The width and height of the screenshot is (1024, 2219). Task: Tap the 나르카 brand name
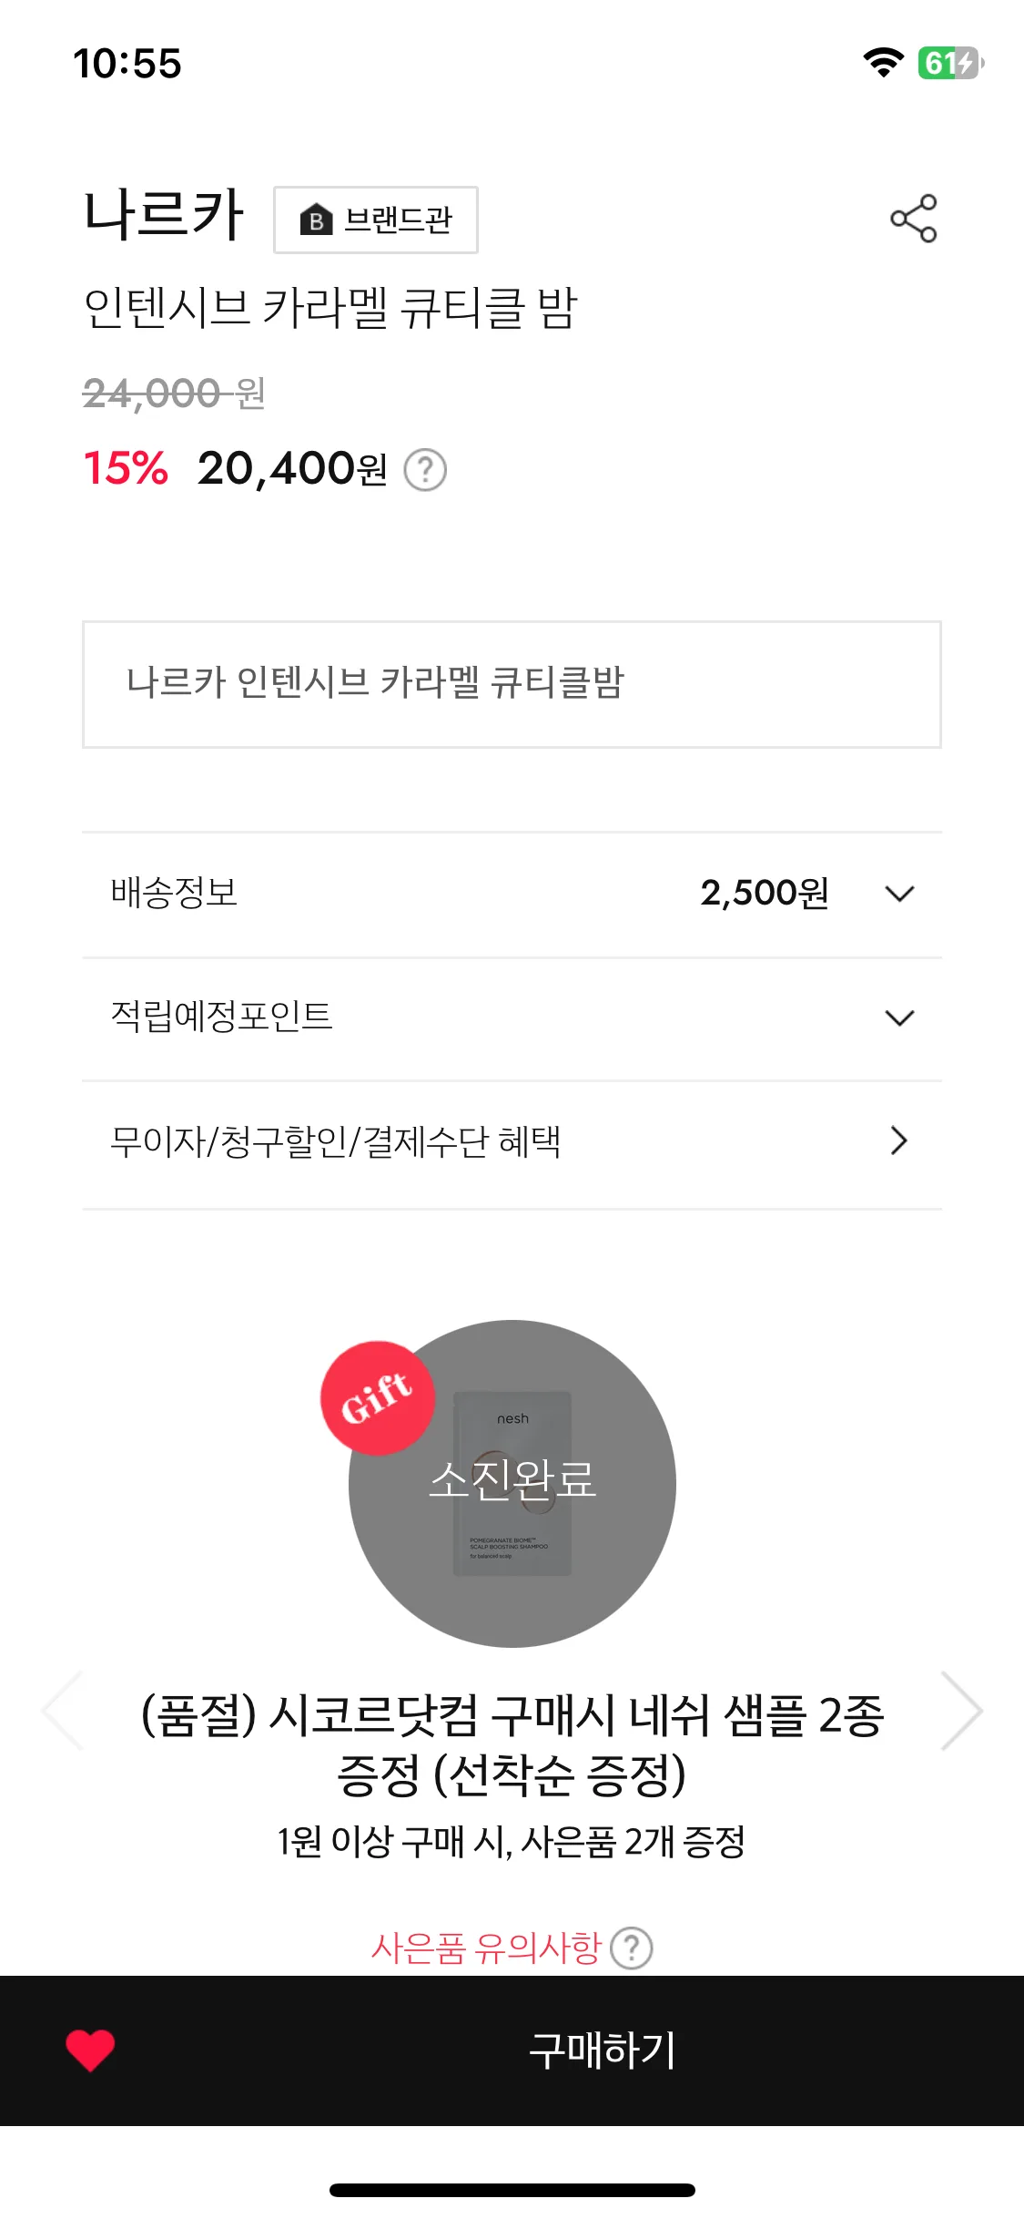point(164,215)
